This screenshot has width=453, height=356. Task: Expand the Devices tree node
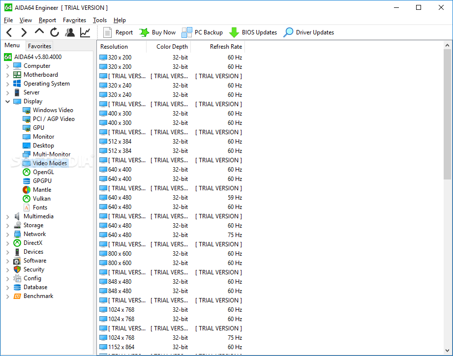pos(8,252)
